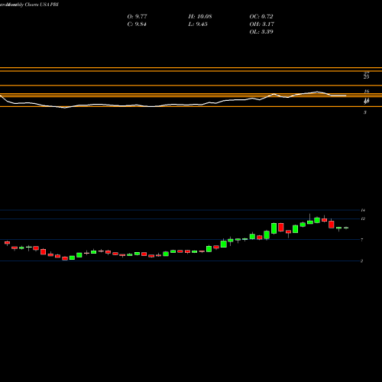Select the last green candlestick on the right
Screen dimensions: 382x382
pyautogui.click(x=346, y=228)
